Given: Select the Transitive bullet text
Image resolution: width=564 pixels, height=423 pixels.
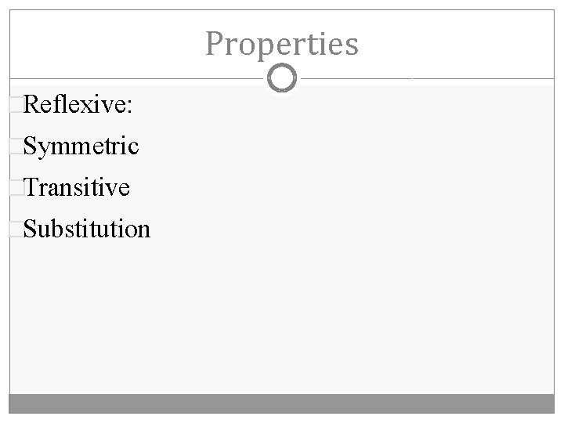Looking at the screenshot, I should pyautogui.click(x=77, y=187).
